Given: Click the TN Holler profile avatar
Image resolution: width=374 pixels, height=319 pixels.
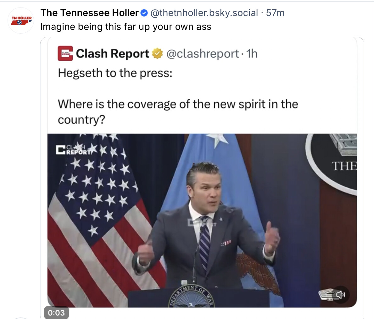Looking at the screenshot, I should [x=21, y=21].
